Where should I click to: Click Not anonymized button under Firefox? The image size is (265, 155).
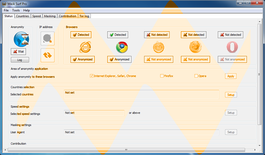coord(195,59)
